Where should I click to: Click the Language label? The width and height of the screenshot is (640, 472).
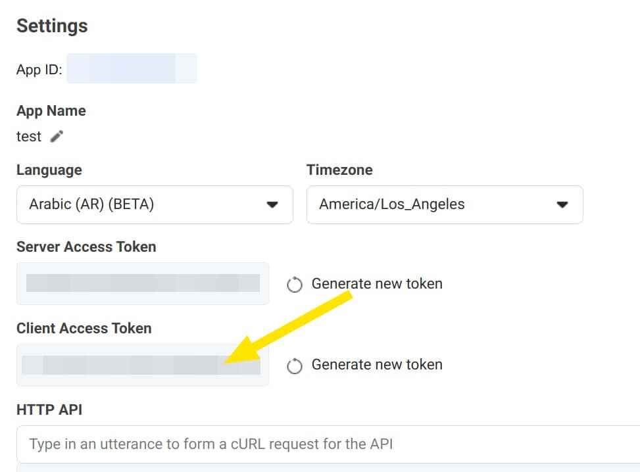click(x=49, y=170)
